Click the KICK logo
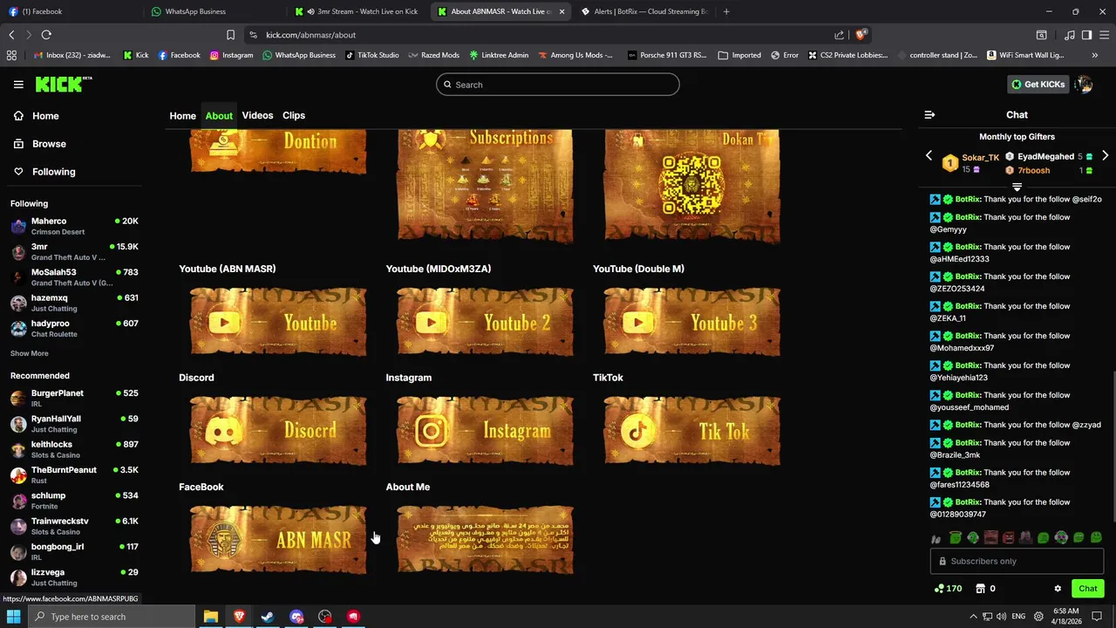 [64, 85]
